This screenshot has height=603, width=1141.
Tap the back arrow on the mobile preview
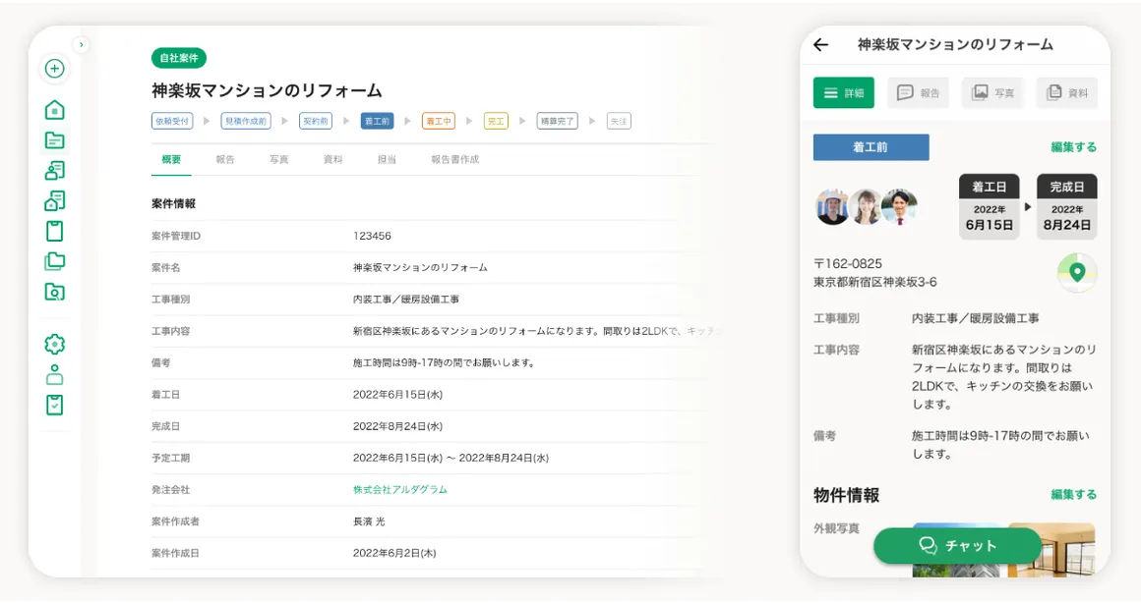click(822, 44)
